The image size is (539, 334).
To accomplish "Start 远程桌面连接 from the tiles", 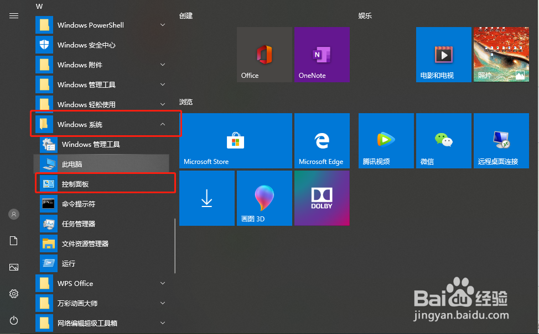I will [x=501, y=141].
